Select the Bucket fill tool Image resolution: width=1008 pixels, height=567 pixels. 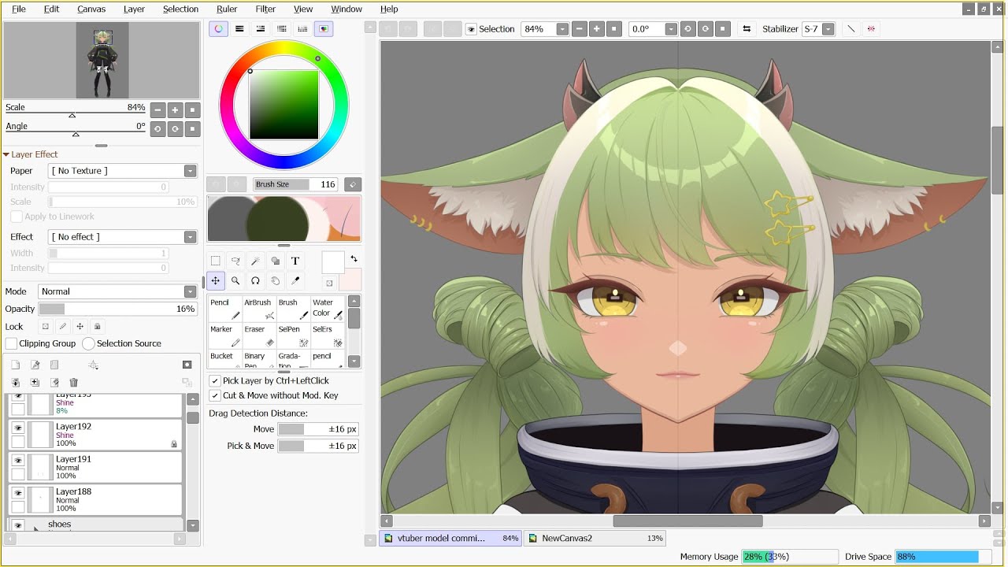[225, 360]
